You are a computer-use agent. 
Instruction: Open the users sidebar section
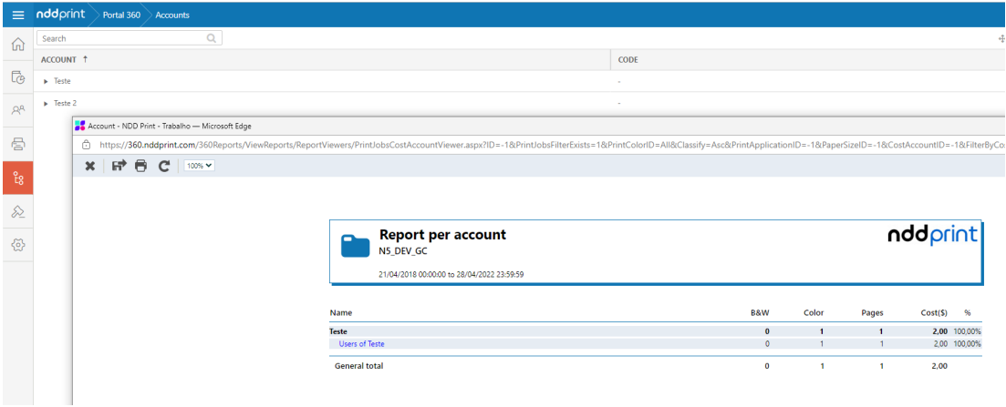pyautogui.click(x=17, y=110)
